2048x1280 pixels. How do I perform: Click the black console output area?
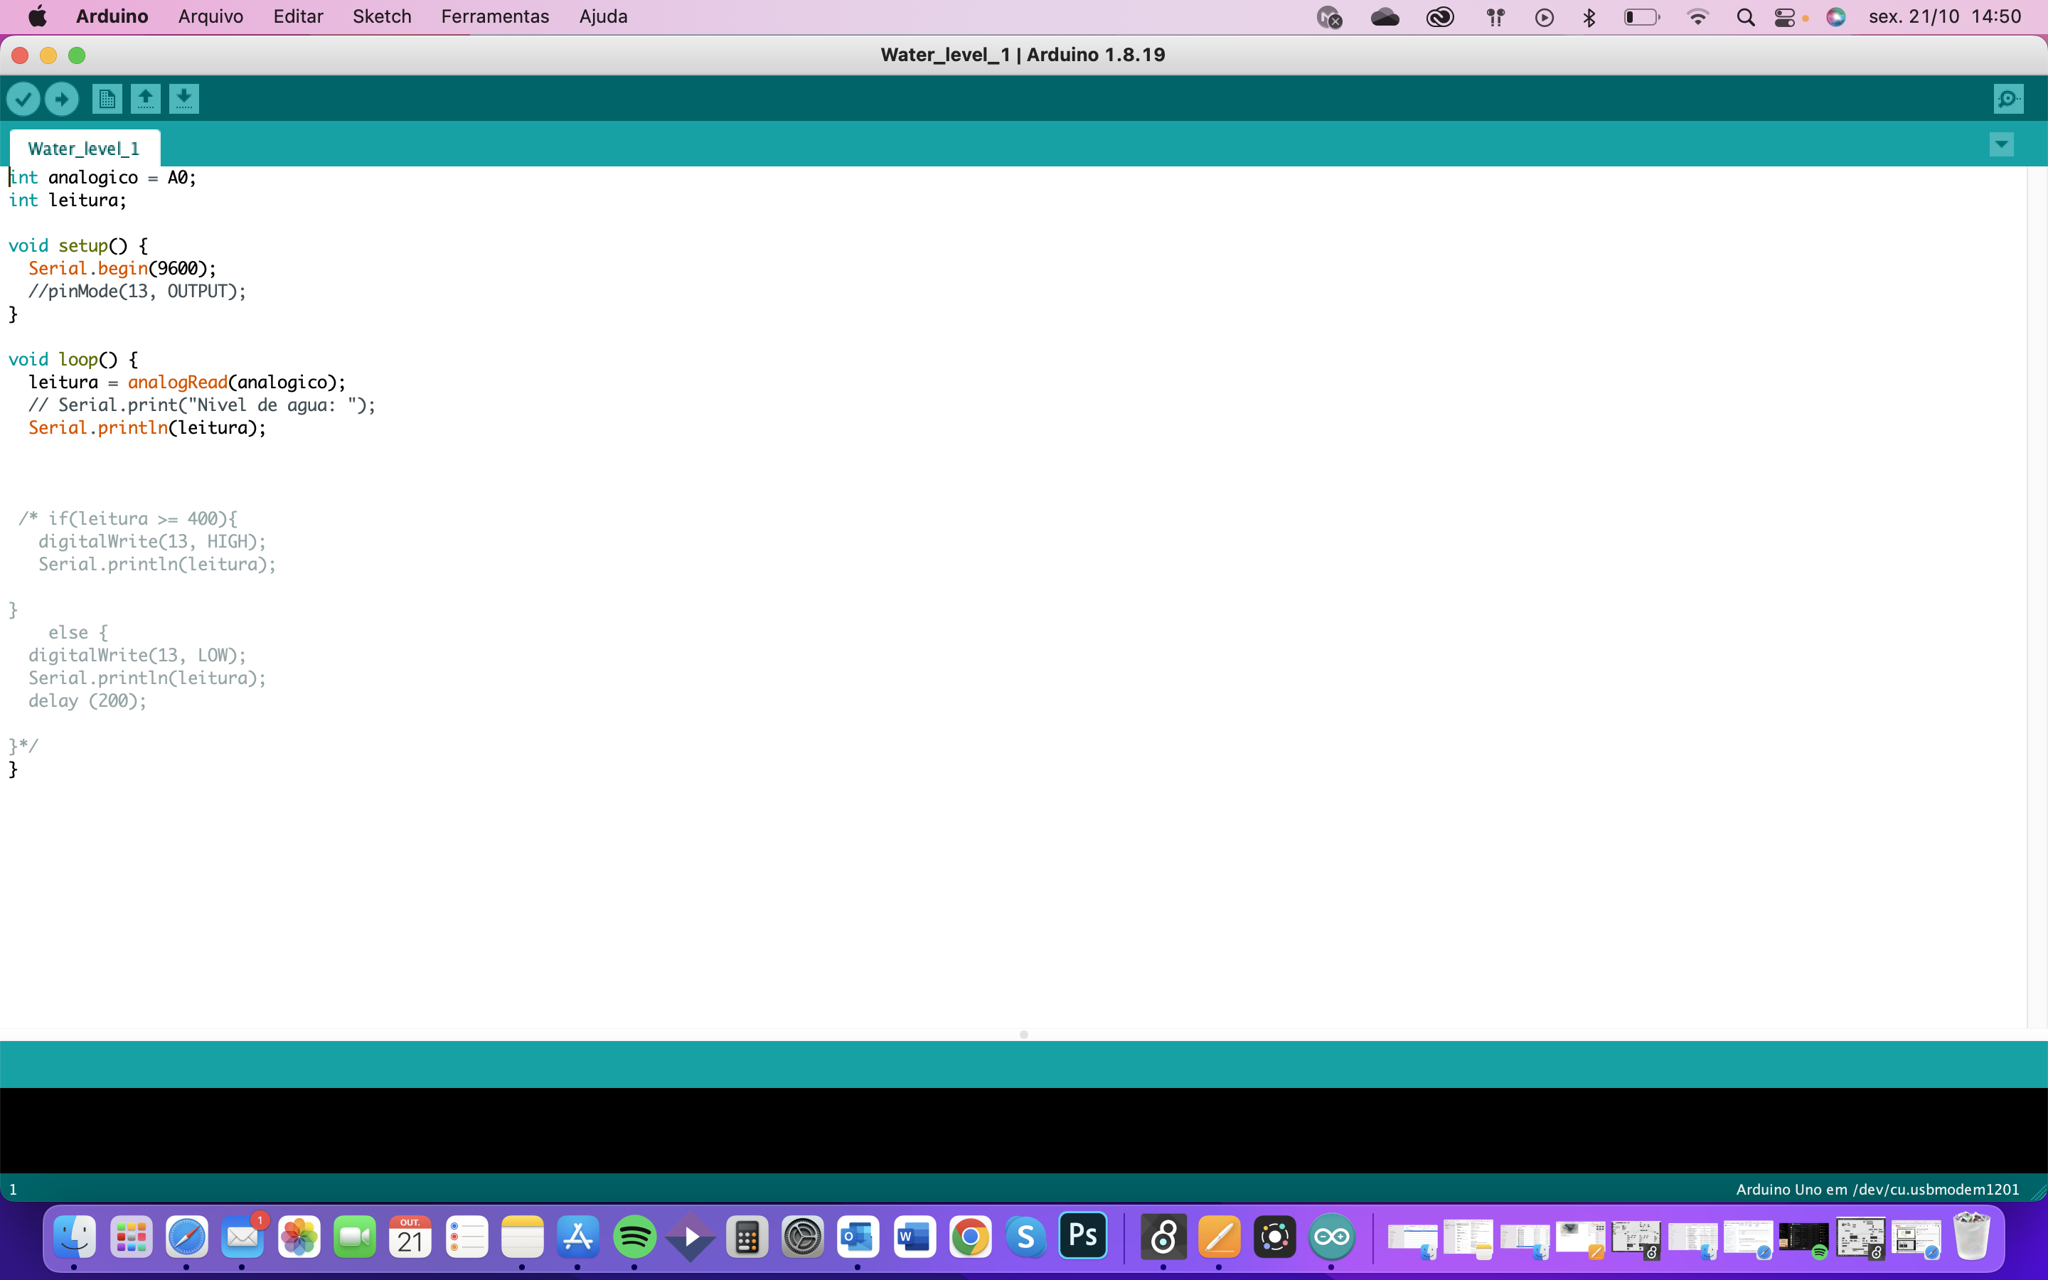pos(1024,1130)
